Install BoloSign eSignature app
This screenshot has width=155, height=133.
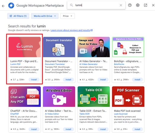point(138,80)
